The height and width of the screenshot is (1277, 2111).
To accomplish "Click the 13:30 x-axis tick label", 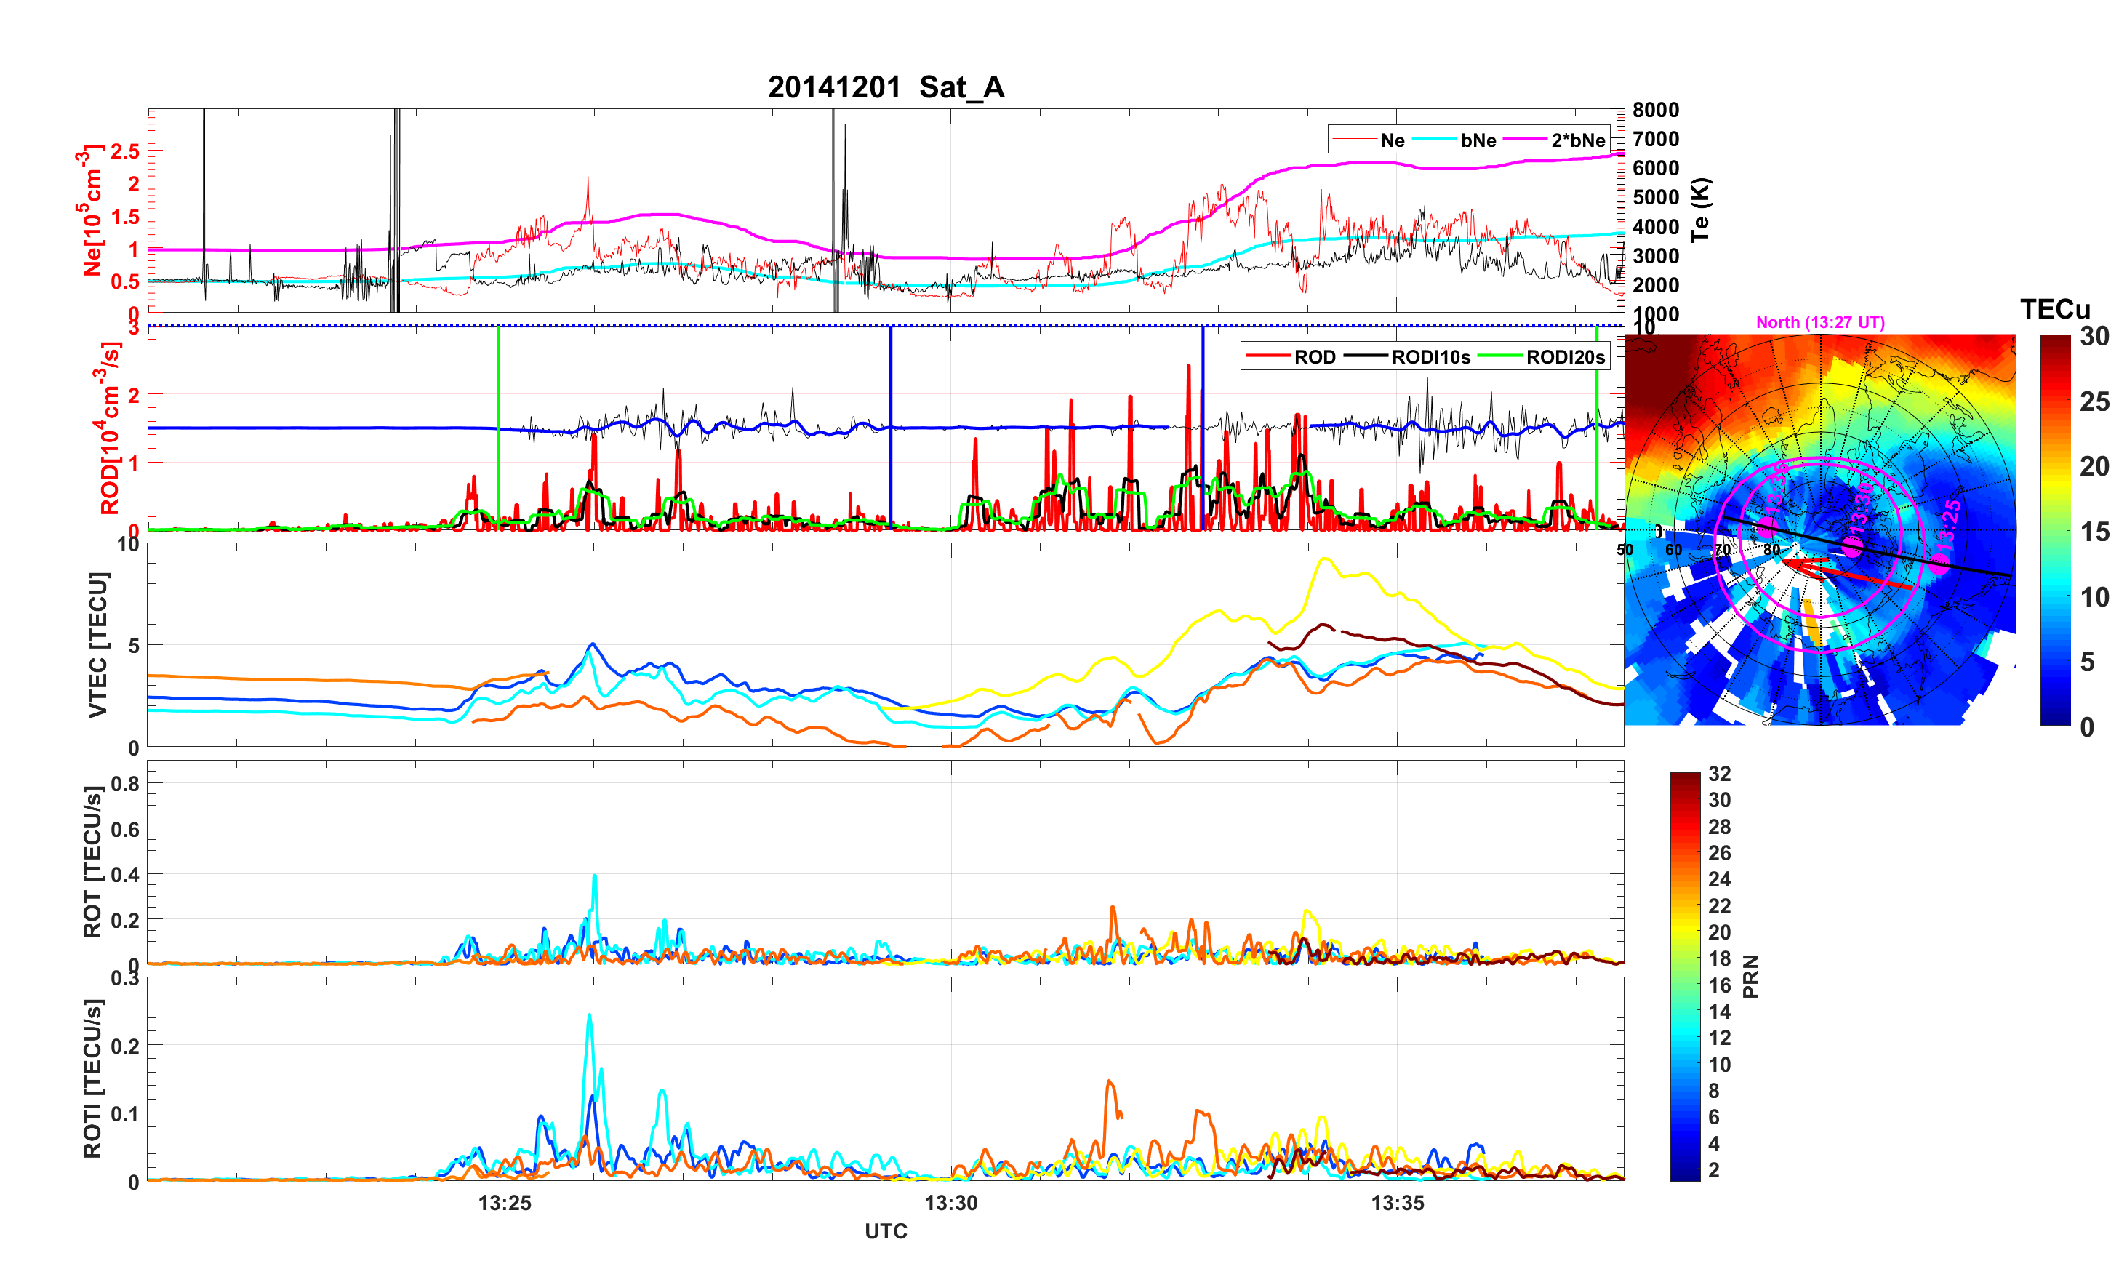I will click(951, 1202).
